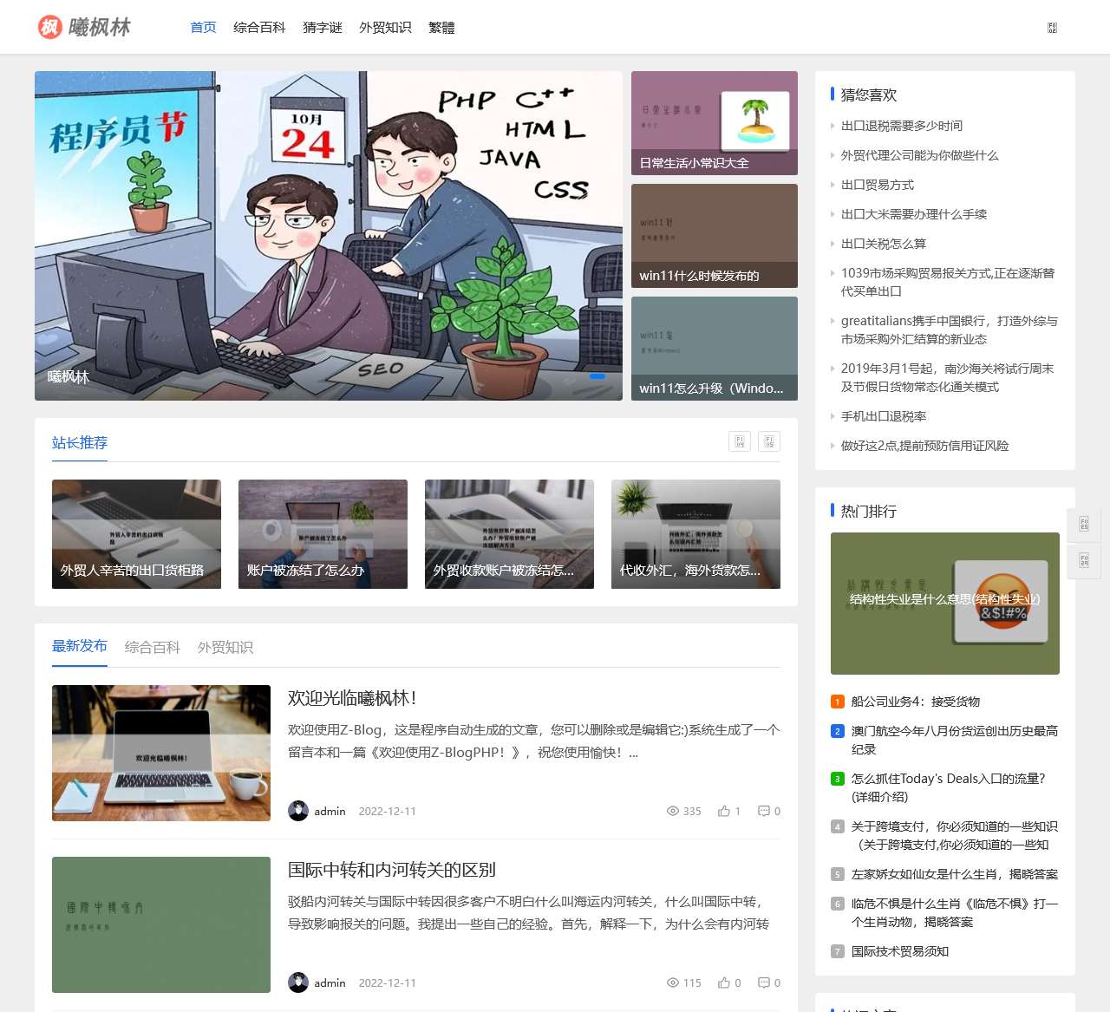Open the article title 国际中转和内河转关的区别
This screenshot has height=1012, width=1110.
coord(392,870)
